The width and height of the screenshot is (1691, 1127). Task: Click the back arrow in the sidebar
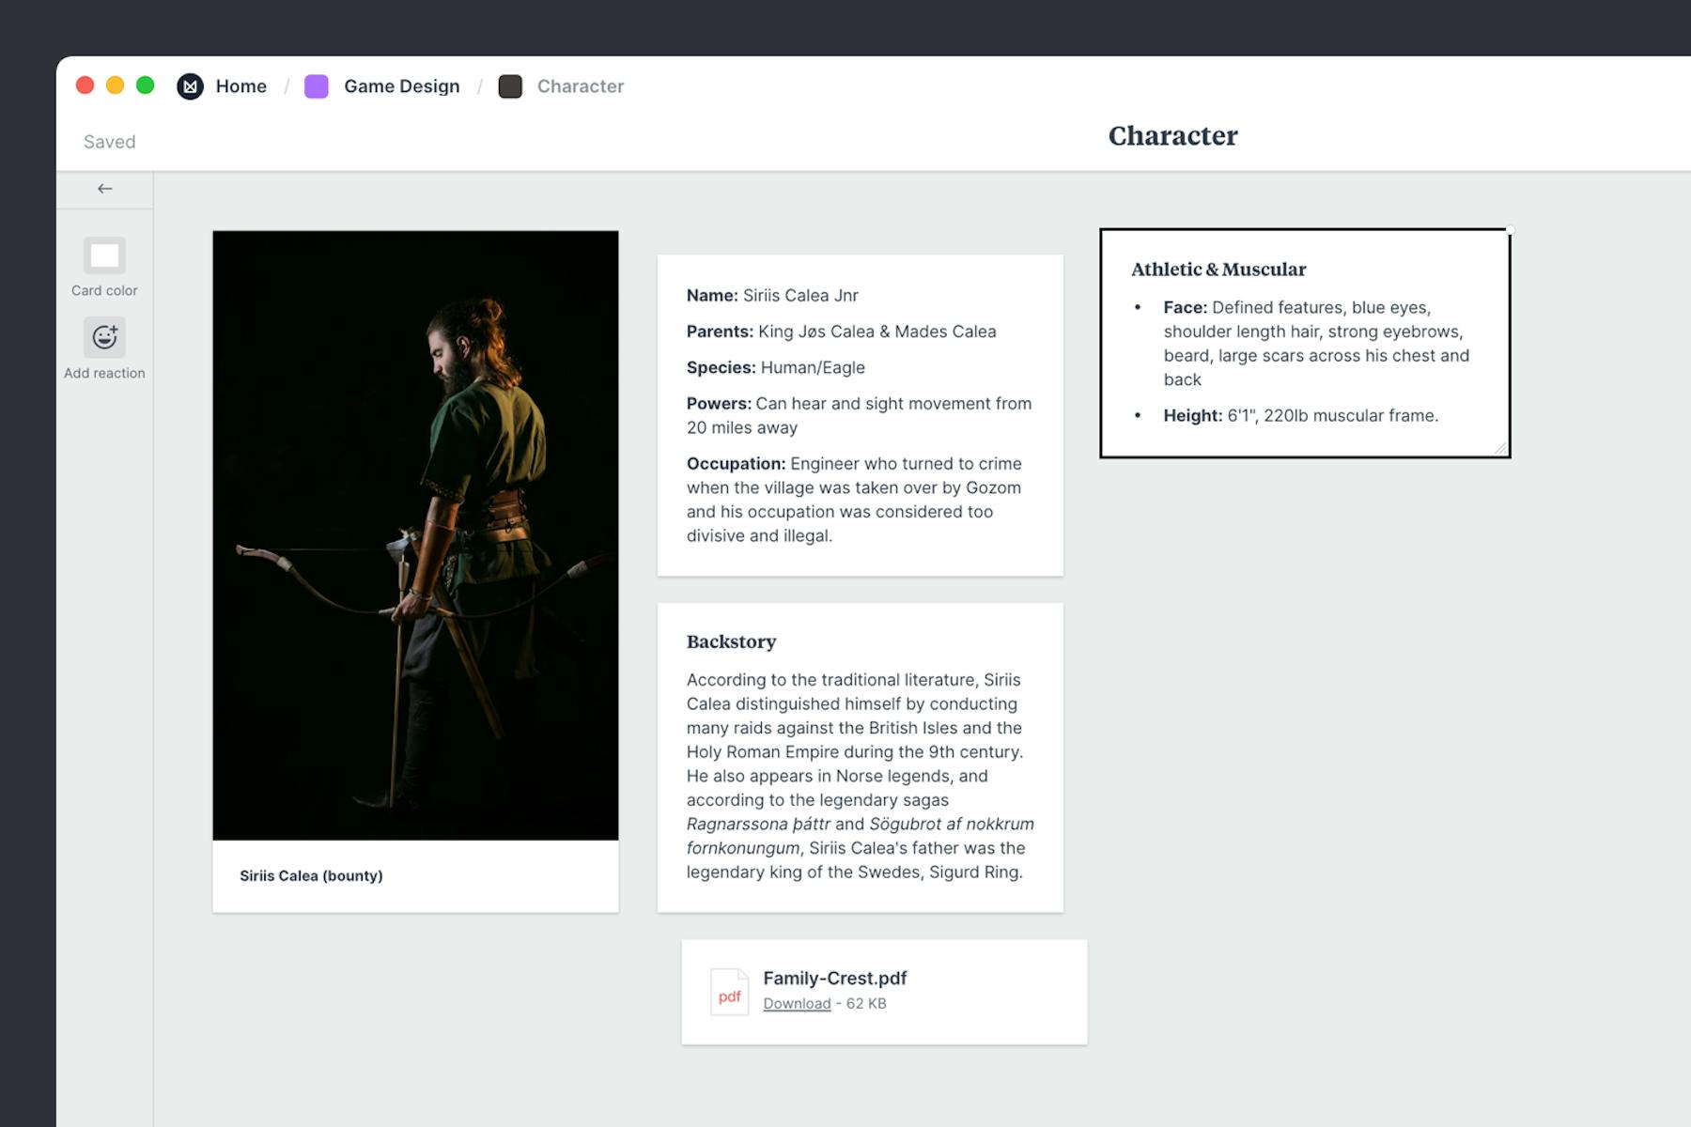point(104,188)
